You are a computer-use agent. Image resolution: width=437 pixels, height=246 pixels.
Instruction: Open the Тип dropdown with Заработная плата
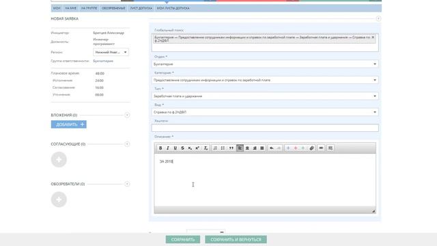point(265,96)
